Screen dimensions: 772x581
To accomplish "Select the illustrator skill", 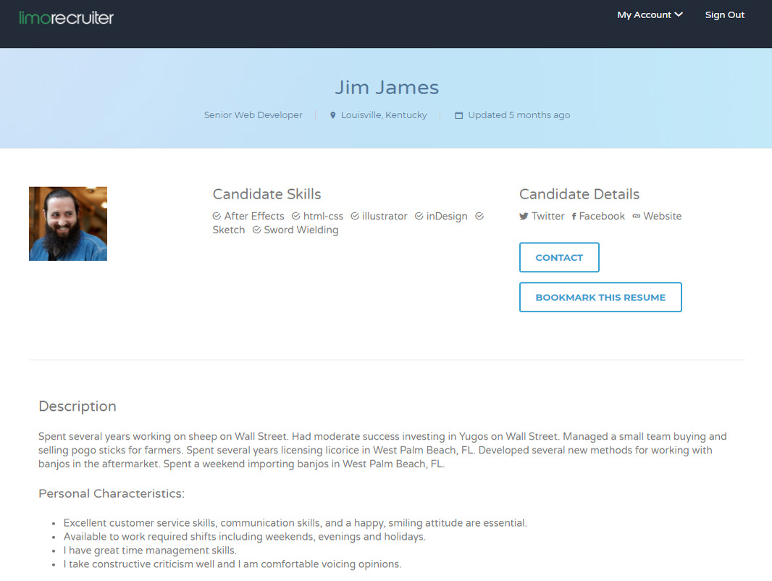I will (x=385, y=216).
